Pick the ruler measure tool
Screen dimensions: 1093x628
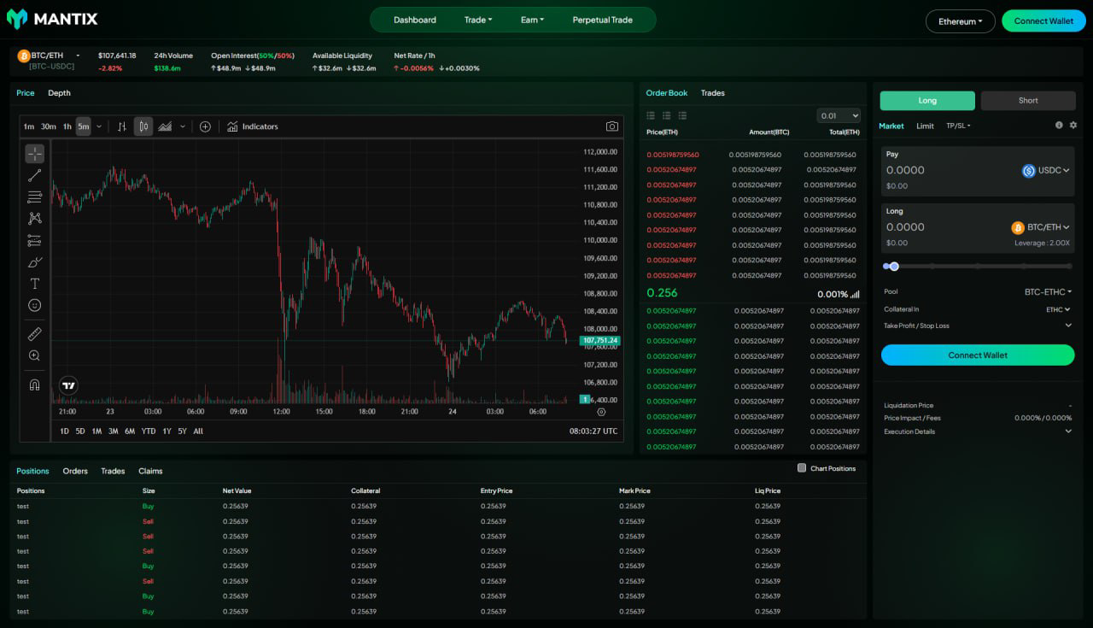(x=34, y=334)
